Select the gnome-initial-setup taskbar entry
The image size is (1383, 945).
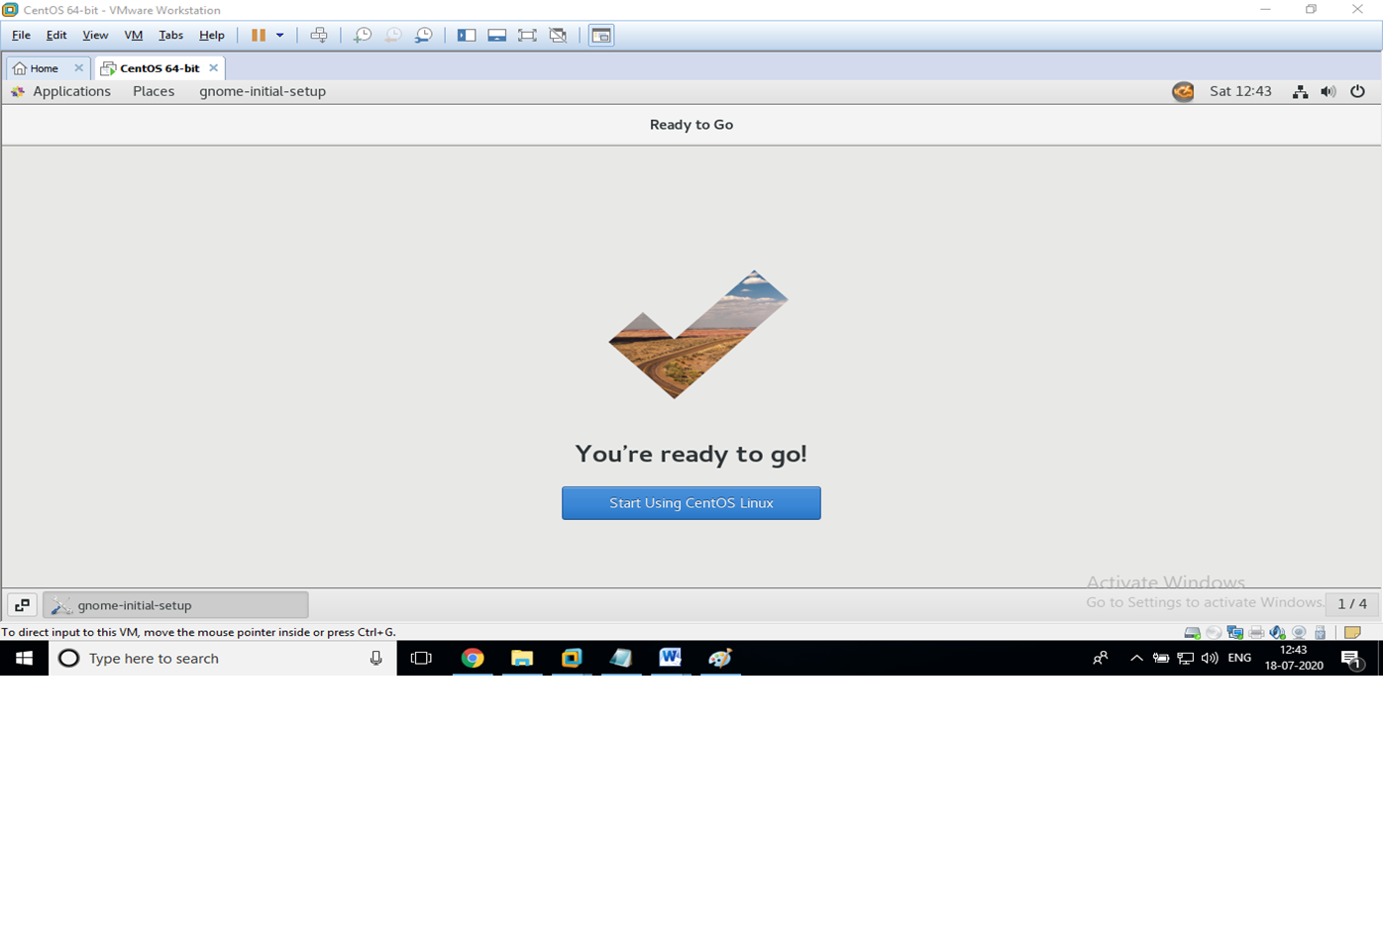coord(175,604)
